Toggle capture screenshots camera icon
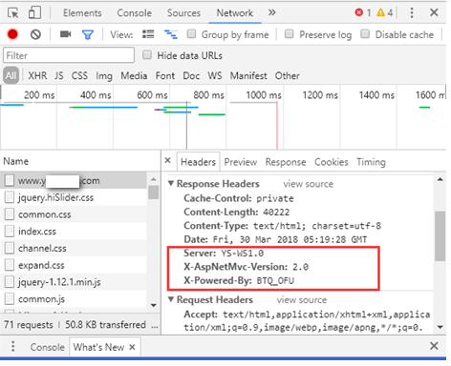Screen dimensions: 451x366 (x=65, y=34)
